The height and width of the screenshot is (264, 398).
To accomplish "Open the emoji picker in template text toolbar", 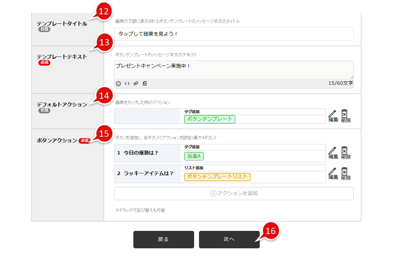I will [118, 83].
